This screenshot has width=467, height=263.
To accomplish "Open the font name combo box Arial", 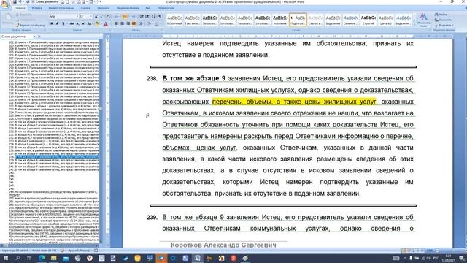I will [x=63, y=16].
